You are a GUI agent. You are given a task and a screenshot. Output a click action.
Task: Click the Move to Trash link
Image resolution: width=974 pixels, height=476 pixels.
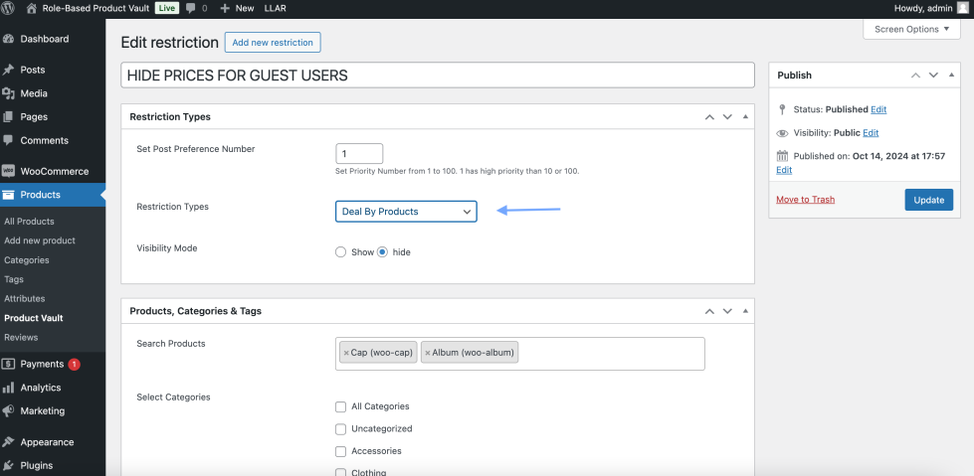[x=805, y=200]
